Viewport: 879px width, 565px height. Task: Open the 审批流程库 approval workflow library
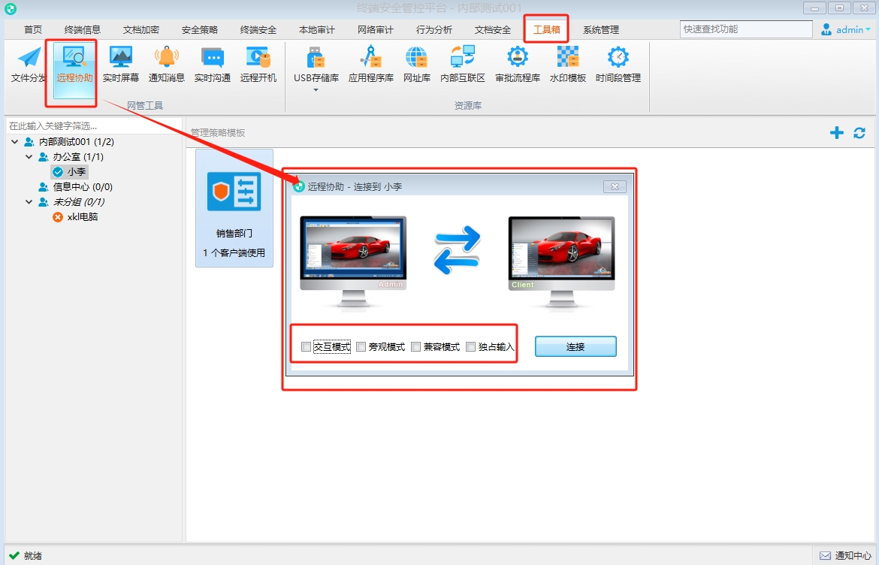(x=518, y=65)
